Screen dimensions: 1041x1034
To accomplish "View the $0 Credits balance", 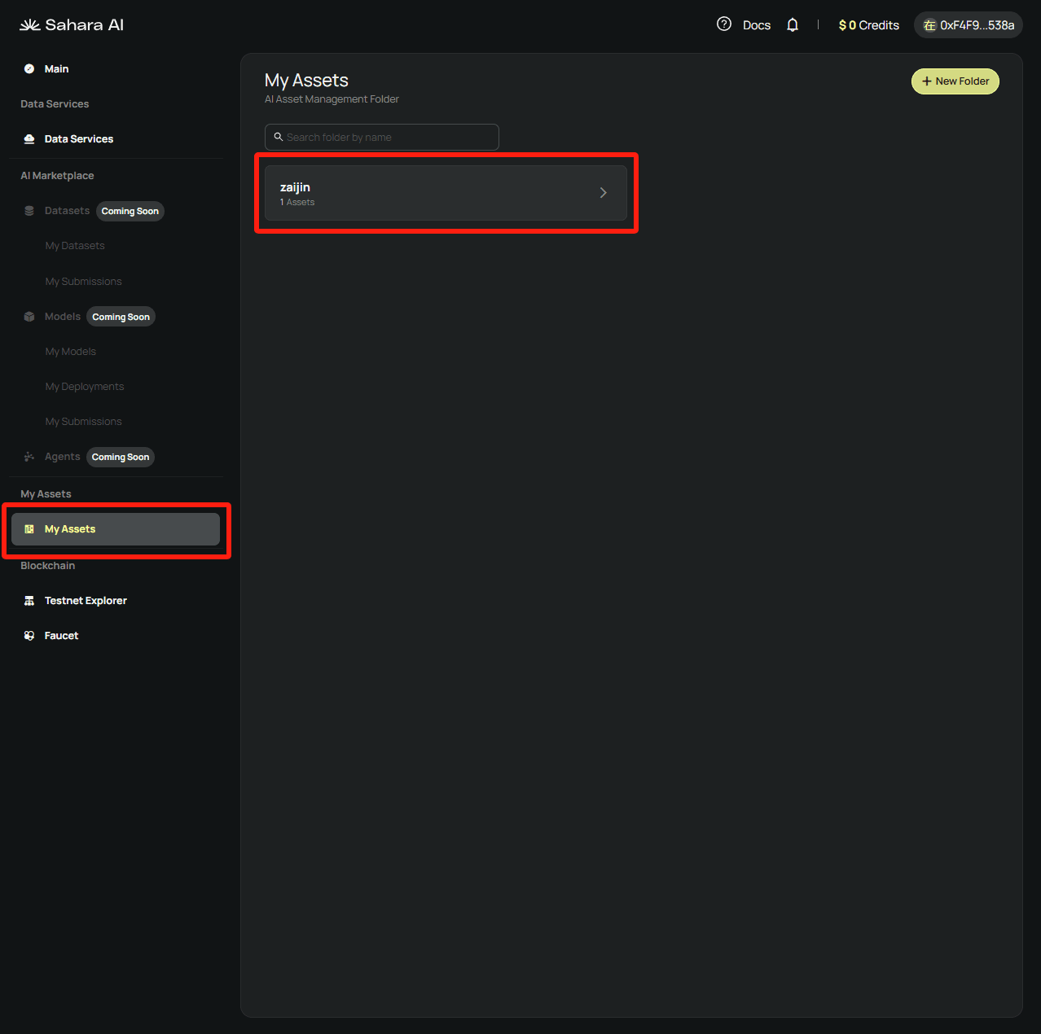I will [868, 25].
